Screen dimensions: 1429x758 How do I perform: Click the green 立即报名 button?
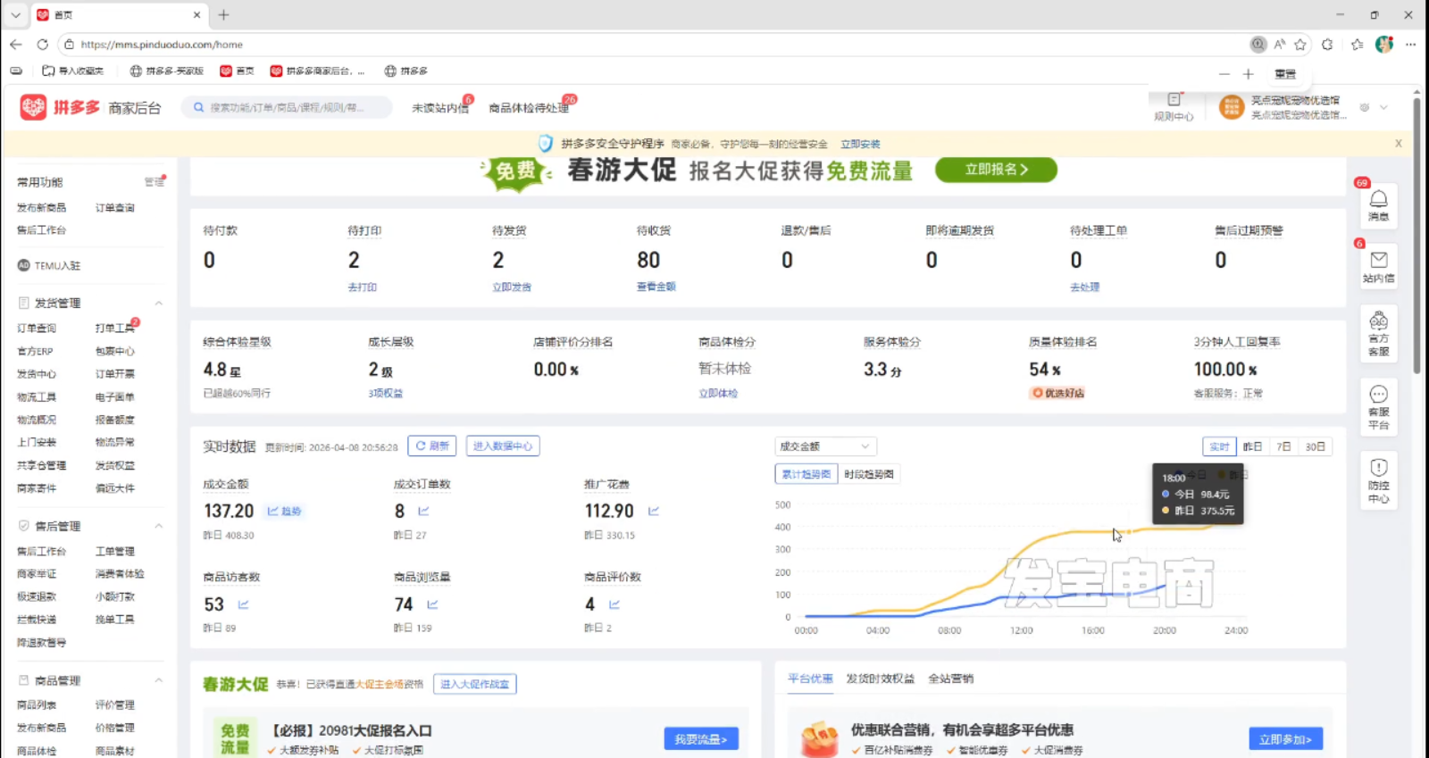[x=996, y=170]
